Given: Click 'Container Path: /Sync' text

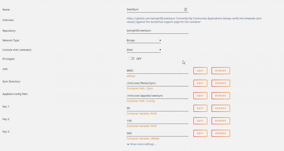Looking at the screenshot, I should pyautogui.click(x=140, y=88).
